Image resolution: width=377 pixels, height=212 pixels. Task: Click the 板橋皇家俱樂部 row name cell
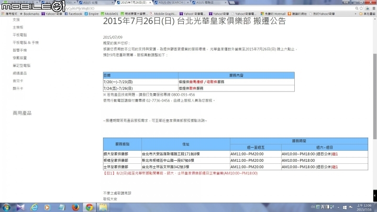tap(123, 160)
